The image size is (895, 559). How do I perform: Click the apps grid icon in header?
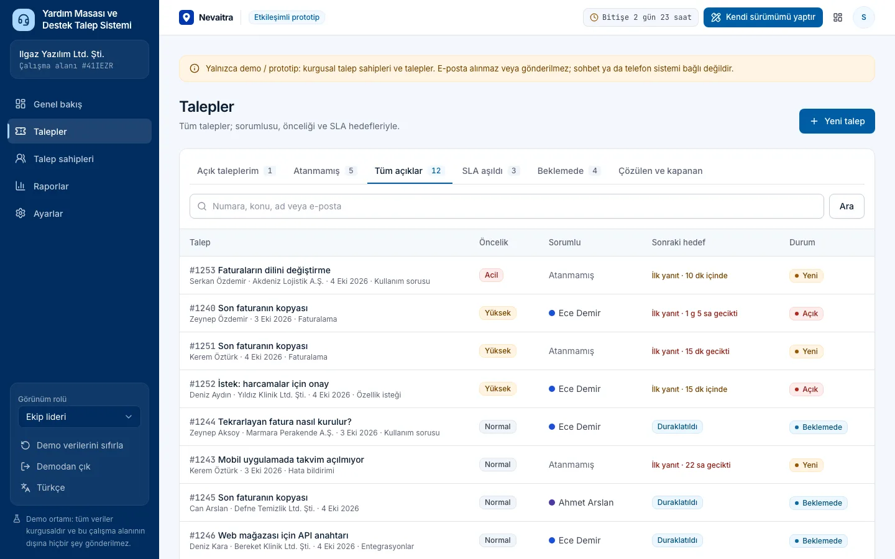pyautogui.click(x=838, y=17)
